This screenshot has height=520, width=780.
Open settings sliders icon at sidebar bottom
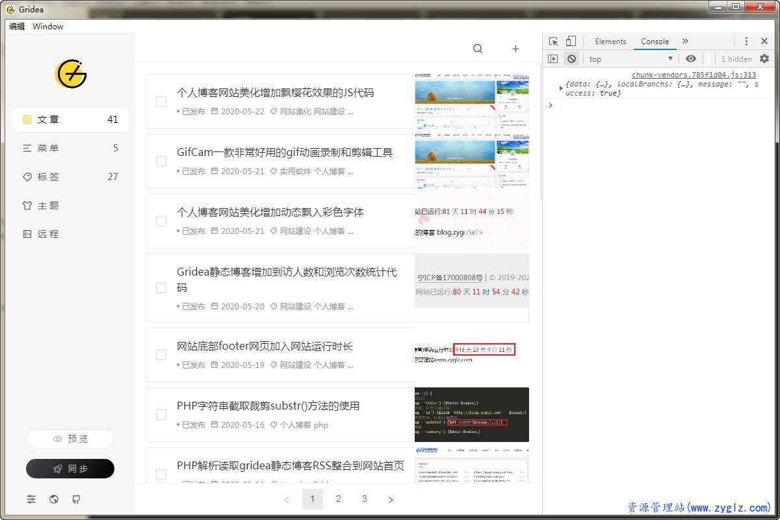pyautogui.click(x=31, y=499)
